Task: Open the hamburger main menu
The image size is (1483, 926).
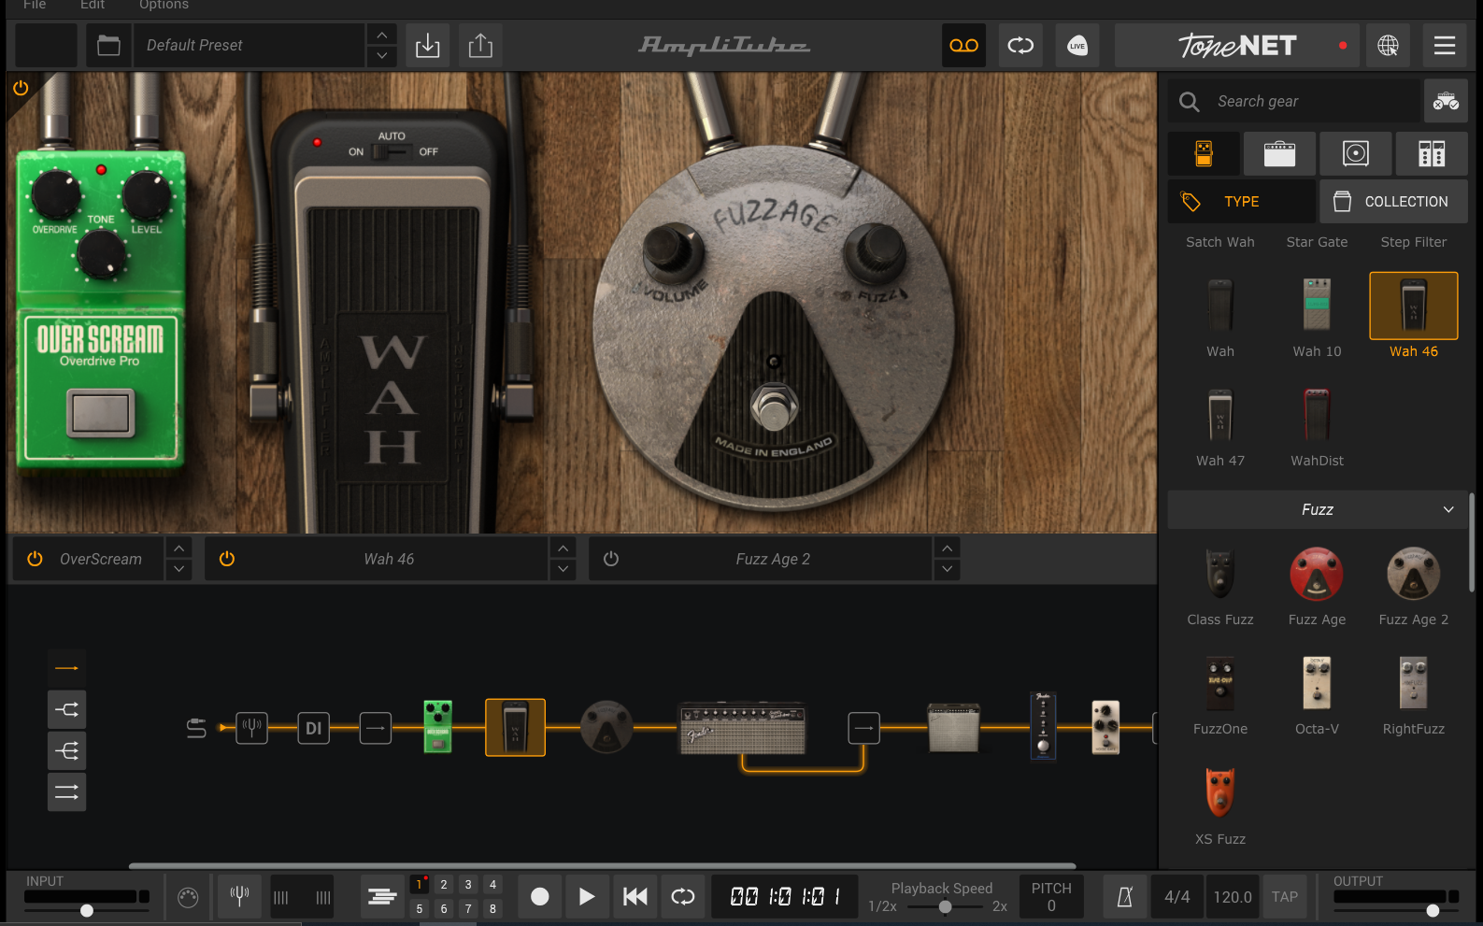Action: coord(1445,45)
